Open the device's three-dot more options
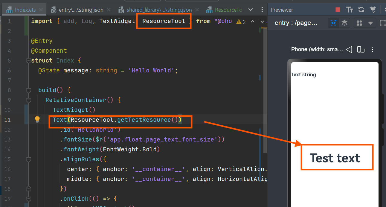 pos(373,49)
